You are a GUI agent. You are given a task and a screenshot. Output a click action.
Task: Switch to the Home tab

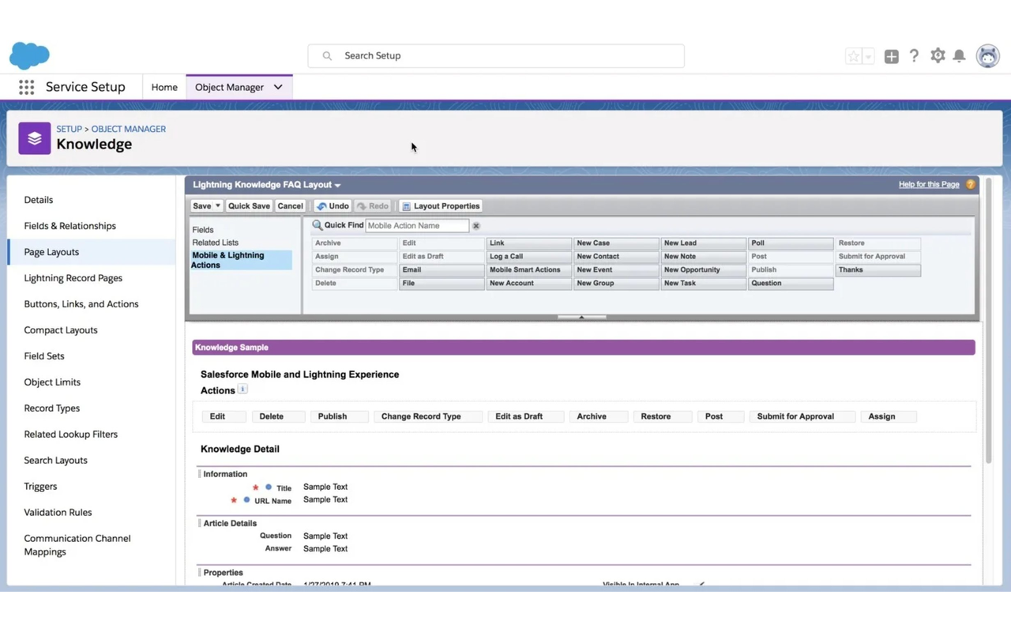click(x=164, y=87)
